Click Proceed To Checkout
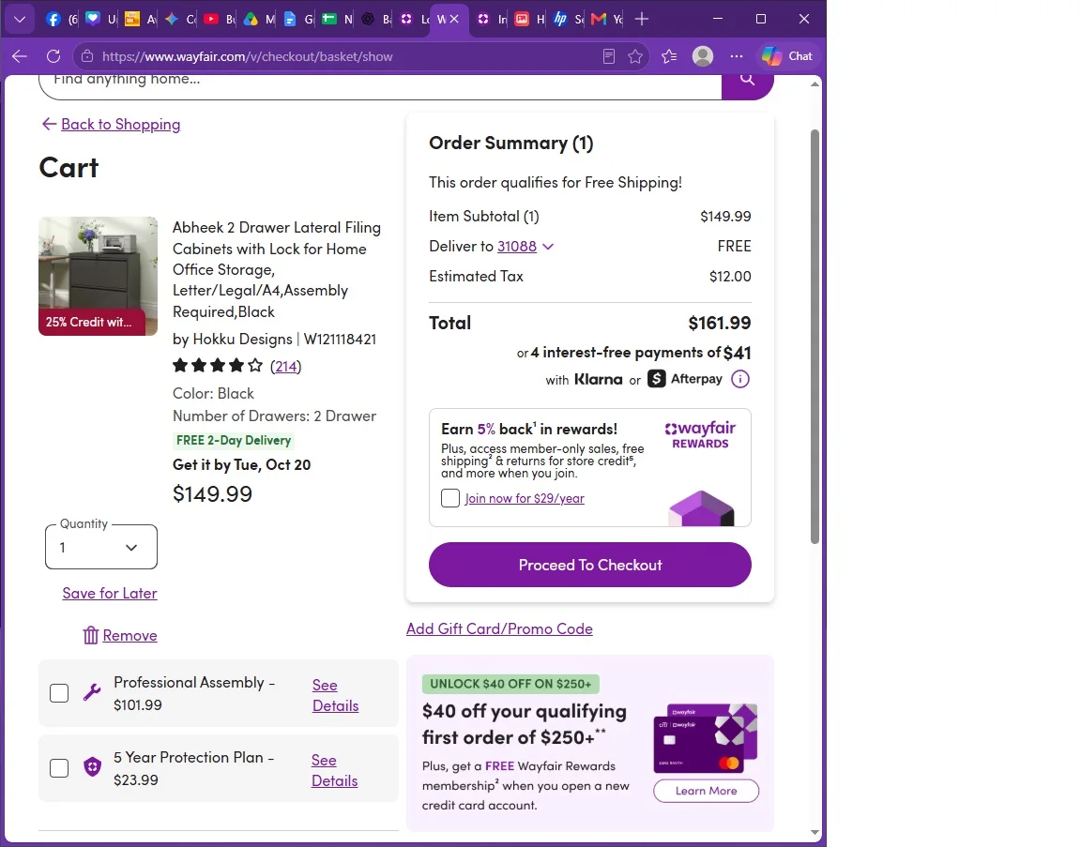 (590, 565)
